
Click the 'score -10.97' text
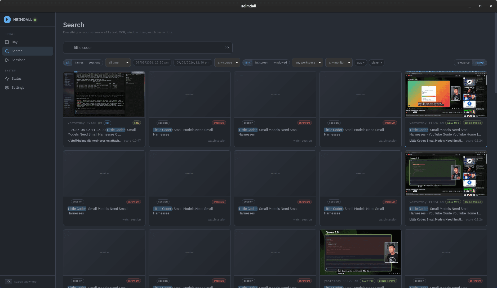pyautogui.click(x=132, y=141)
